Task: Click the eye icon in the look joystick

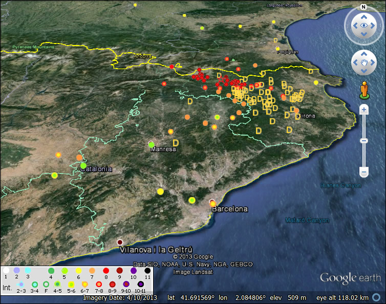Action: point(364,25)
